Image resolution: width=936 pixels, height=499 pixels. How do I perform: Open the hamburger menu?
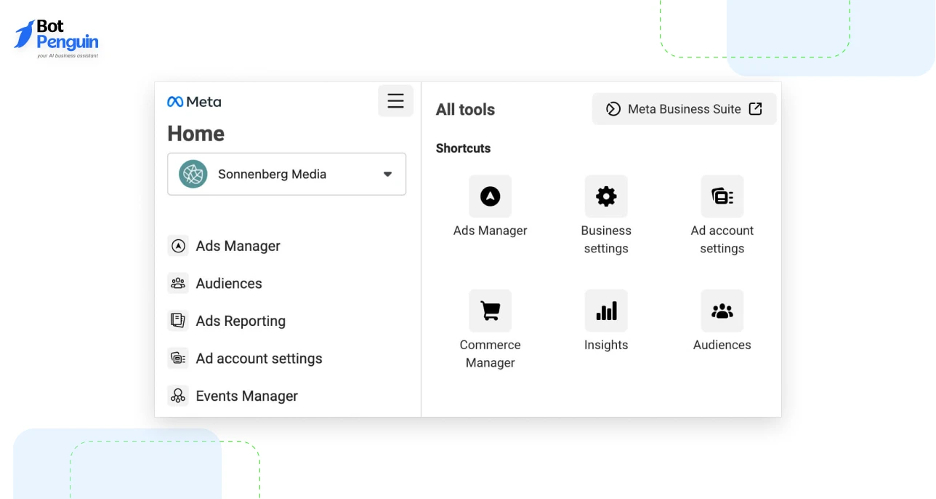pos(395,101)
